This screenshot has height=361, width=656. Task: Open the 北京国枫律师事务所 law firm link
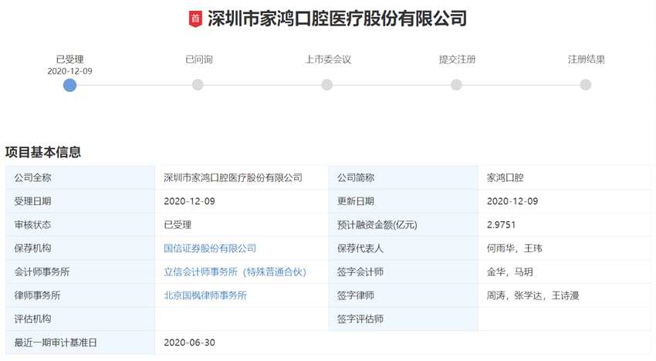pyautogui.click(x=205, y=295)
